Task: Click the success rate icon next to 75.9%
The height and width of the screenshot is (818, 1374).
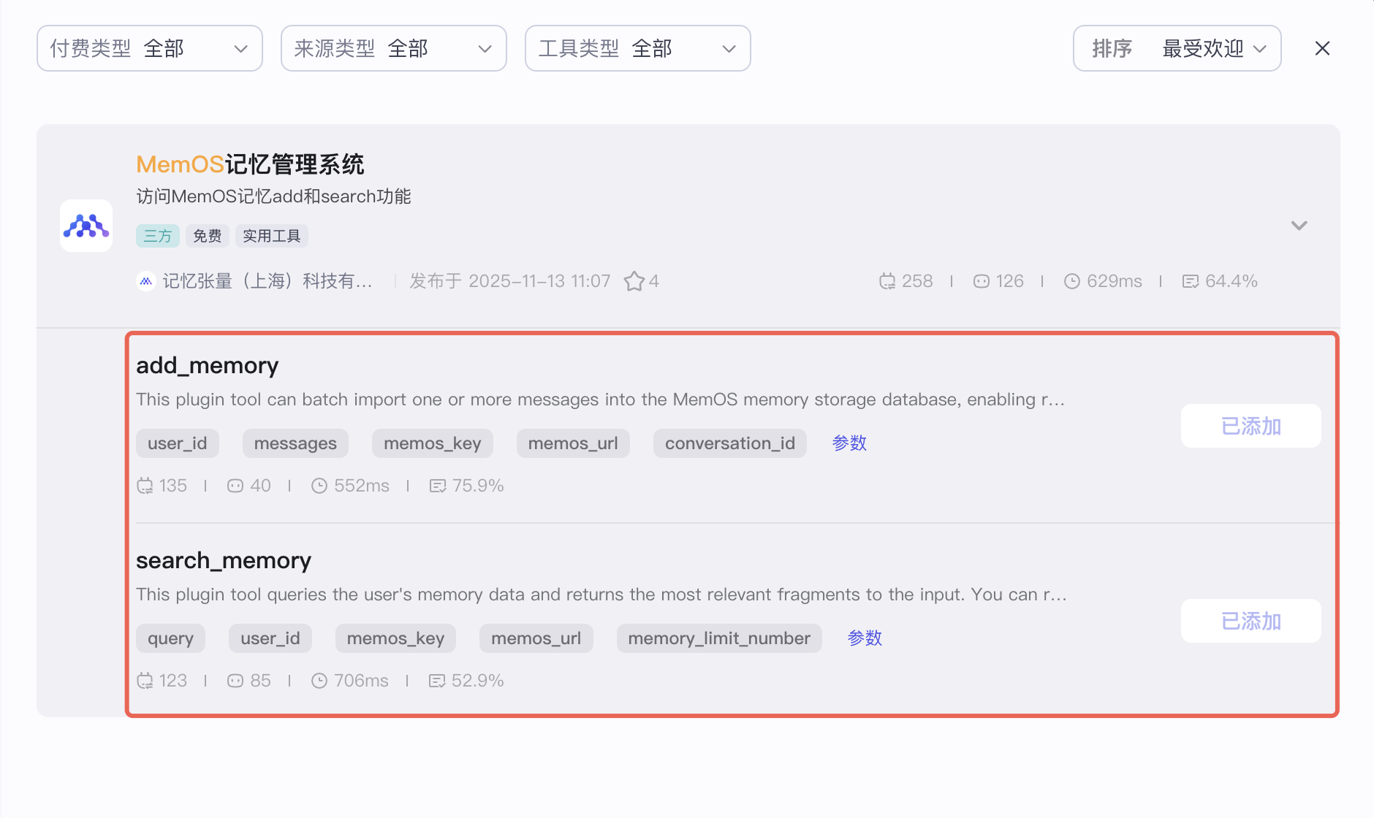Action: pyautogui.click(x=438, y=486)
